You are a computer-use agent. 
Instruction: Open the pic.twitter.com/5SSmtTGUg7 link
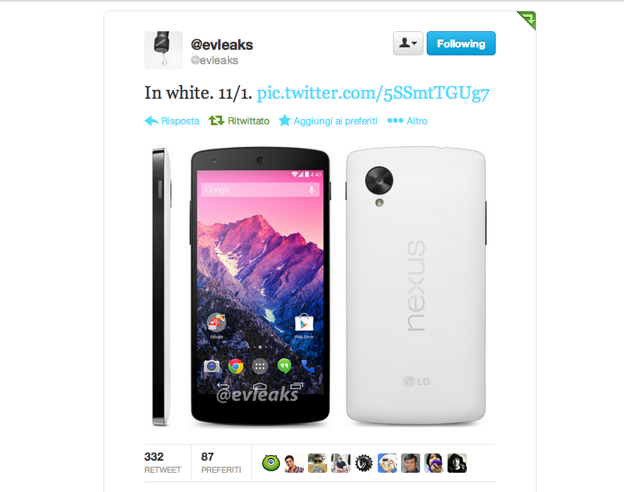[373, 93]
